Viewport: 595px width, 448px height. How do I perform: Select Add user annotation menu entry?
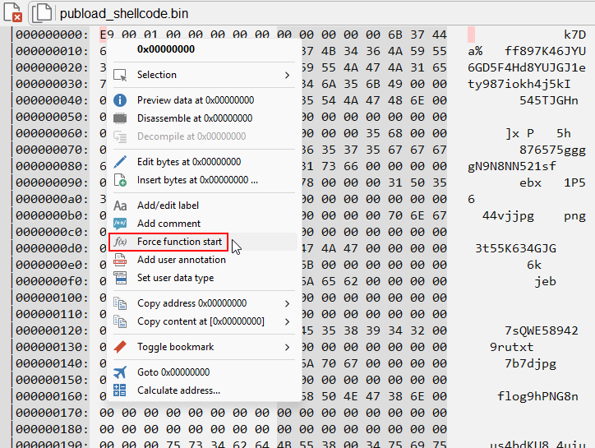coord(181,260)
